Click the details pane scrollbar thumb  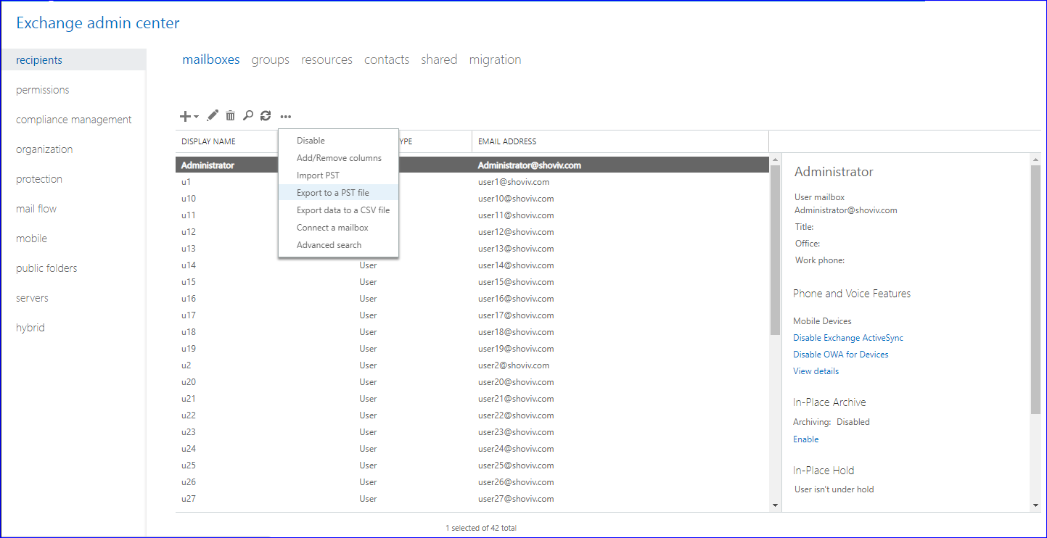click(1035, 290)
